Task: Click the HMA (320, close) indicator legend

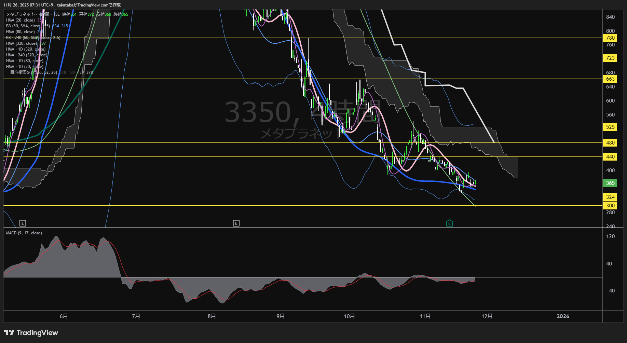Action: click(21, 43)
